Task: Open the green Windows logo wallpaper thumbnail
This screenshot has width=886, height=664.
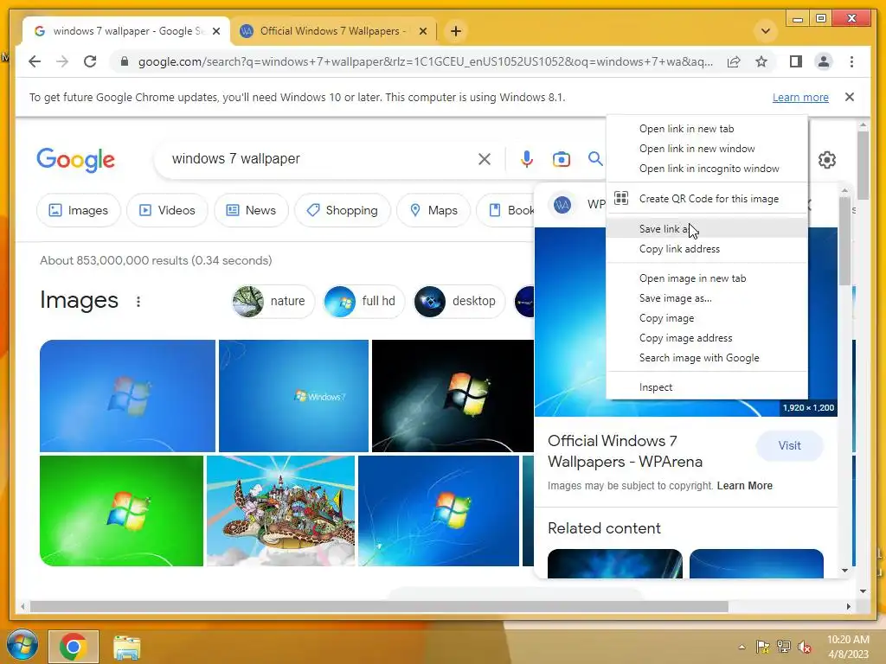Action: click(x=121, y=511)
